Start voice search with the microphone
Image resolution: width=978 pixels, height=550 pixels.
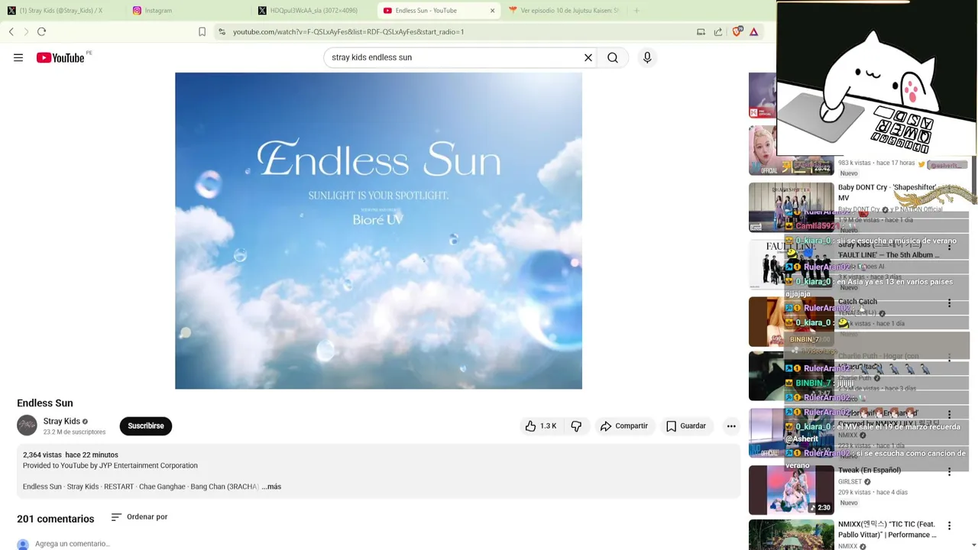click(x=647, y=57)
